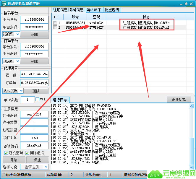
Task: Click the log scrollbar thumb
Action: click(x=191, y=151)
